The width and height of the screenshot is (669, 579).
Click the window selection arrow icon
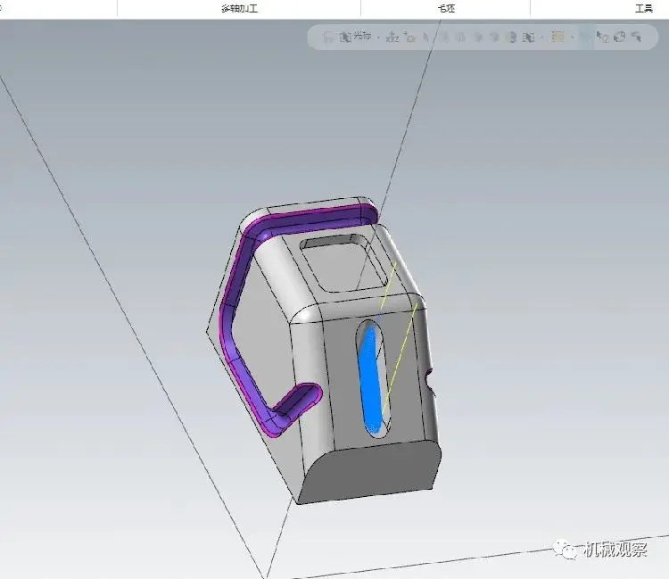(528, 37)
